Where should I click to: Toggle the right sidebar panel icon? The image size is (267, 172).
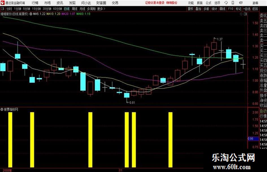coord(245,14)
